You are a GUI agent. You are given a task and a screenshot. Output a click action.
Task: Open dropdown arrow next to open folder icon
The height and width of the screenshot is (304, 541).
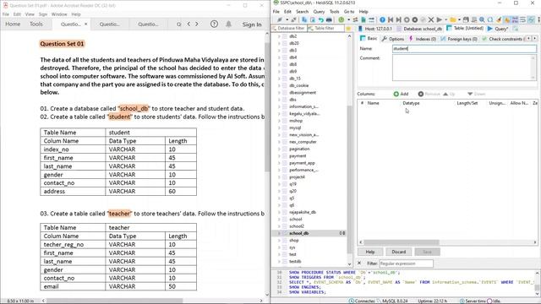459,19
